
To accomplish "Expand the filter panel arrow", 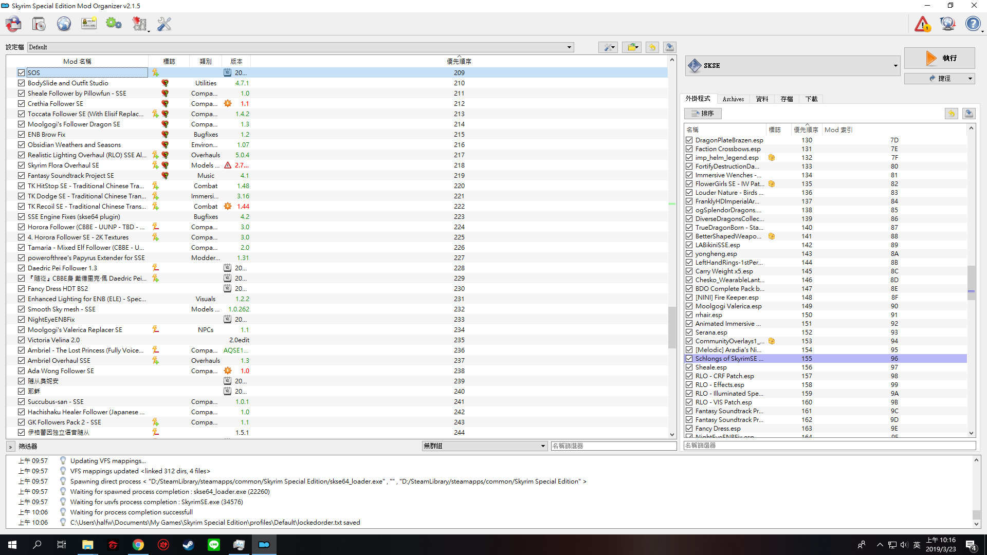I will tap(10, 447).
